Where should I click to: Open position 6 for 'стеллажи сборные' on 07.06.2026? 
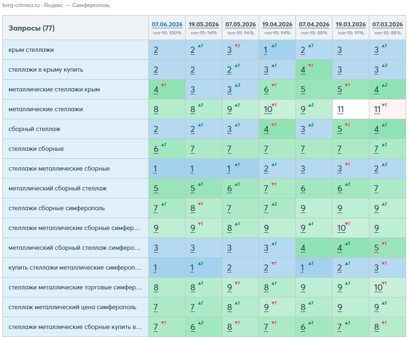coord(156,149)
